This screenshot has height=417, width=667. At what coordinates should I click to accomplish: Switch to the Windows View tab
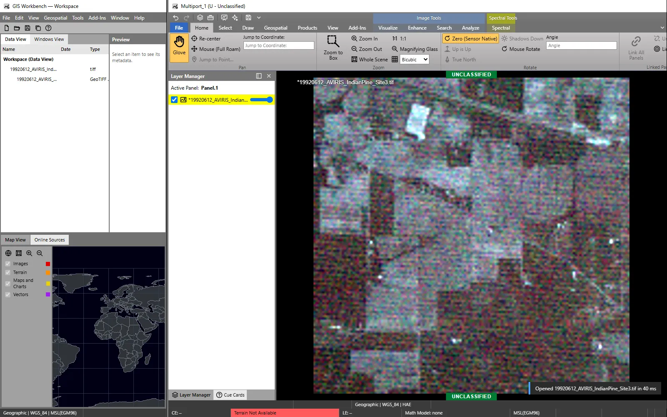coord(49,39)
